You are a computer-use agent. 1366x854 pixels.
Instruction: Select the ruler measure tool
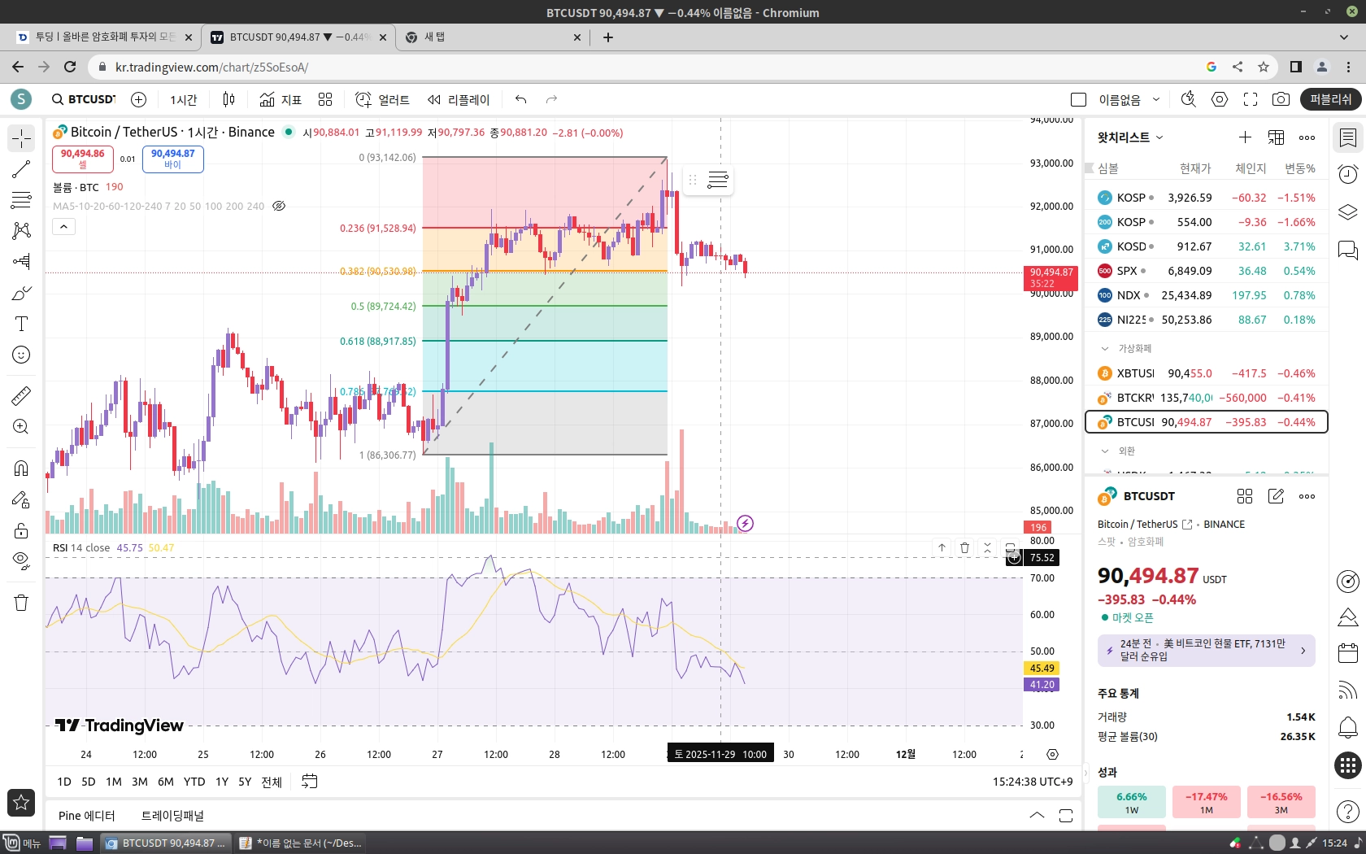point(21,396)
